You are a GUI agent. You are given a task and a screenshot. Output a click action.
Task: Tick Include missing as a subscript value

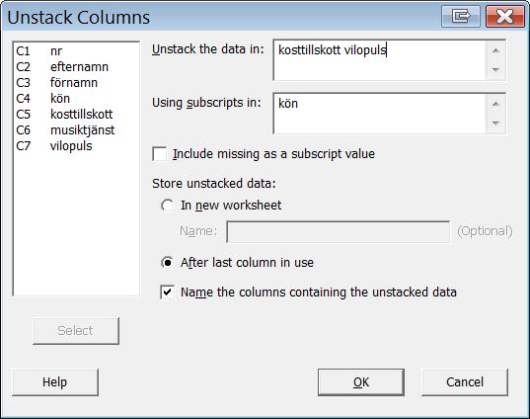tap(160, 154)
